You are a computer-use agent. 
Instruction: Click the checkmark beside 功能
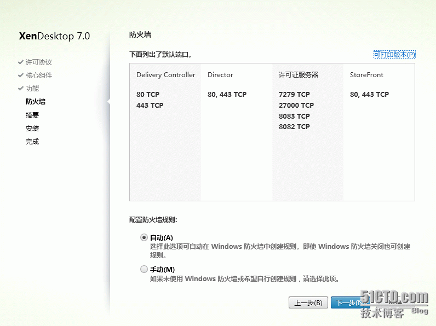click(21, 88)
